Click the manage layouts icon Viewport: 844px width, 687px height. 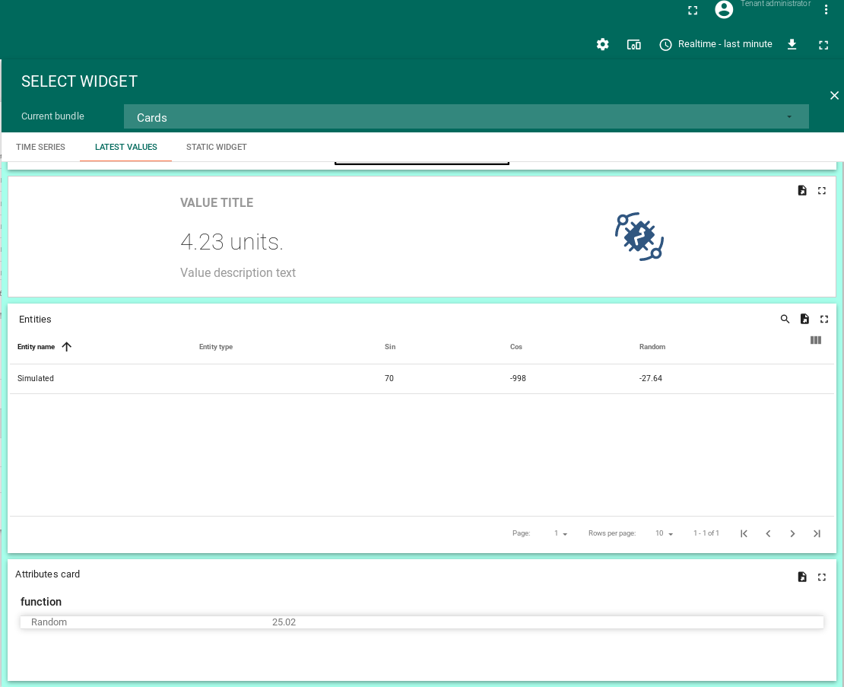click(633, 44)
